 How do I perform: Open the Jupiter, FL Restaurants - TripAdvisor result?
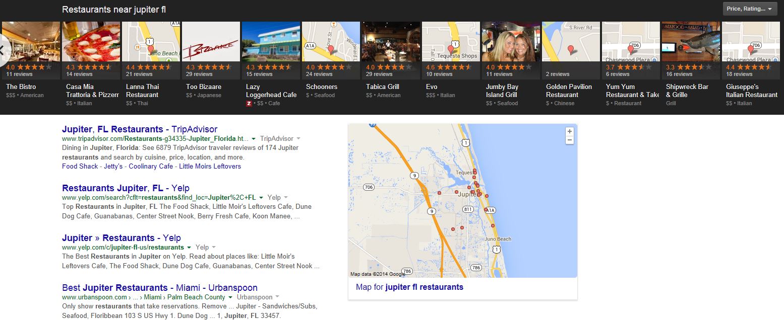[x=140, y=129]
